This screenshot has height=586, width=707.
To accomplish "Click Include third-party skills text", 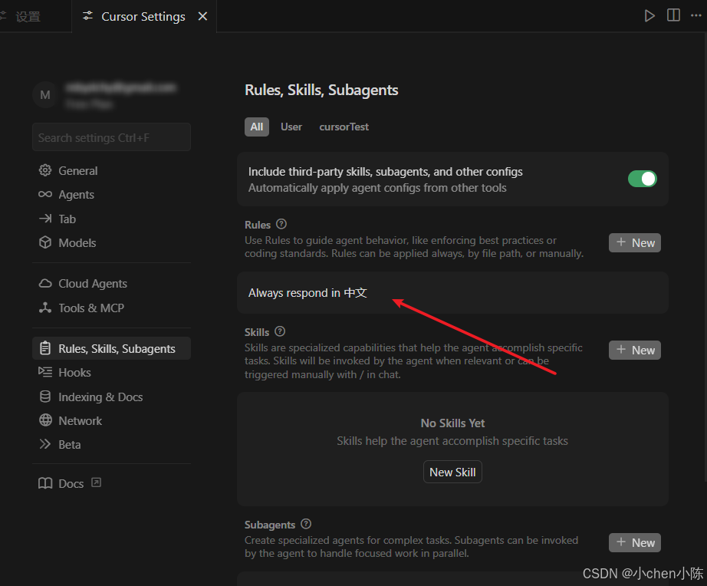I will pos(386,171).
